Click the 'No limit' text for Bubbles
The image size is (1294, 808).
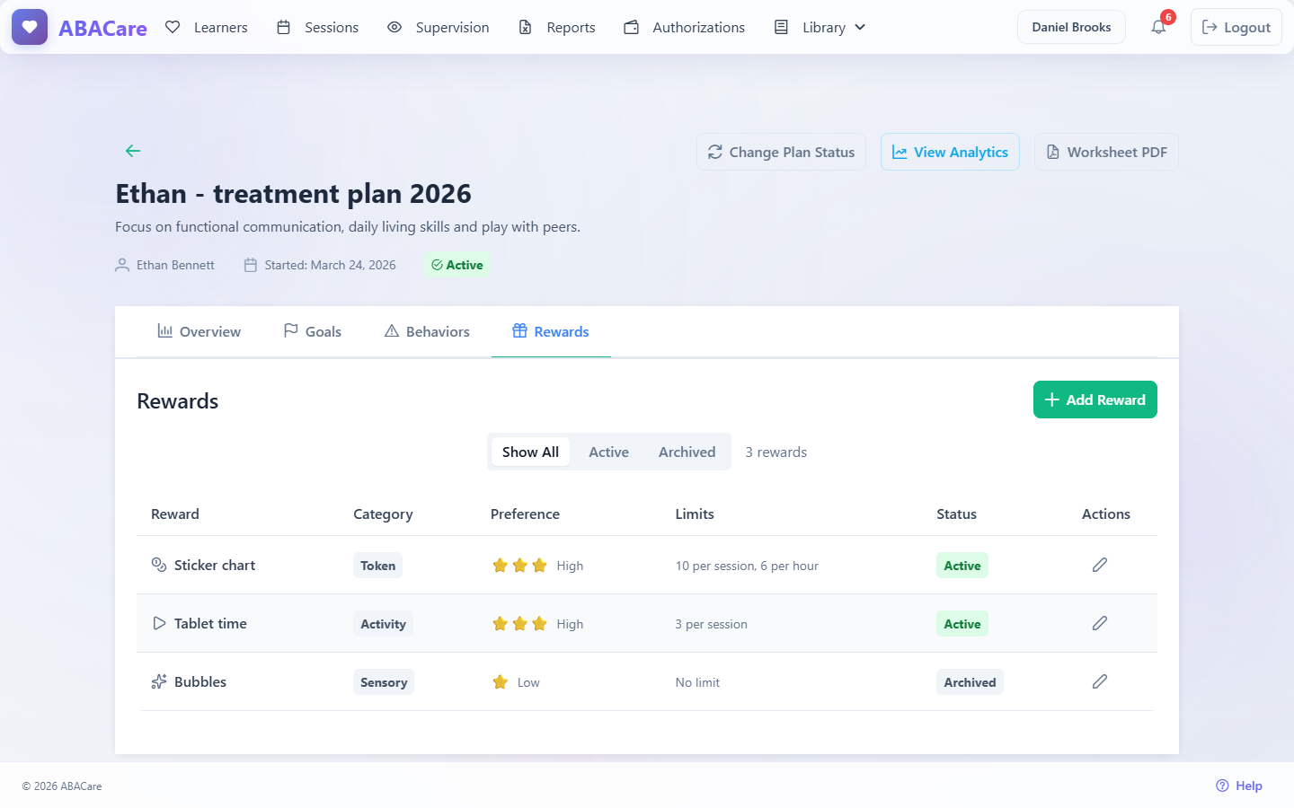[697, 682]
